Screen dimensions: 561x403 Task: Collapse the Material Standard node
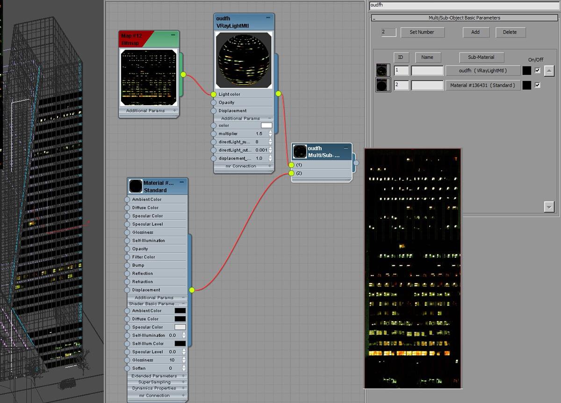182,182
